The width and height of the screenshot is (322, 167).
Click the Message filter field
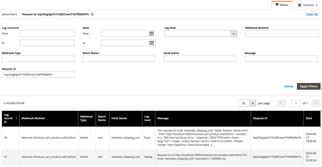[281, 59]
